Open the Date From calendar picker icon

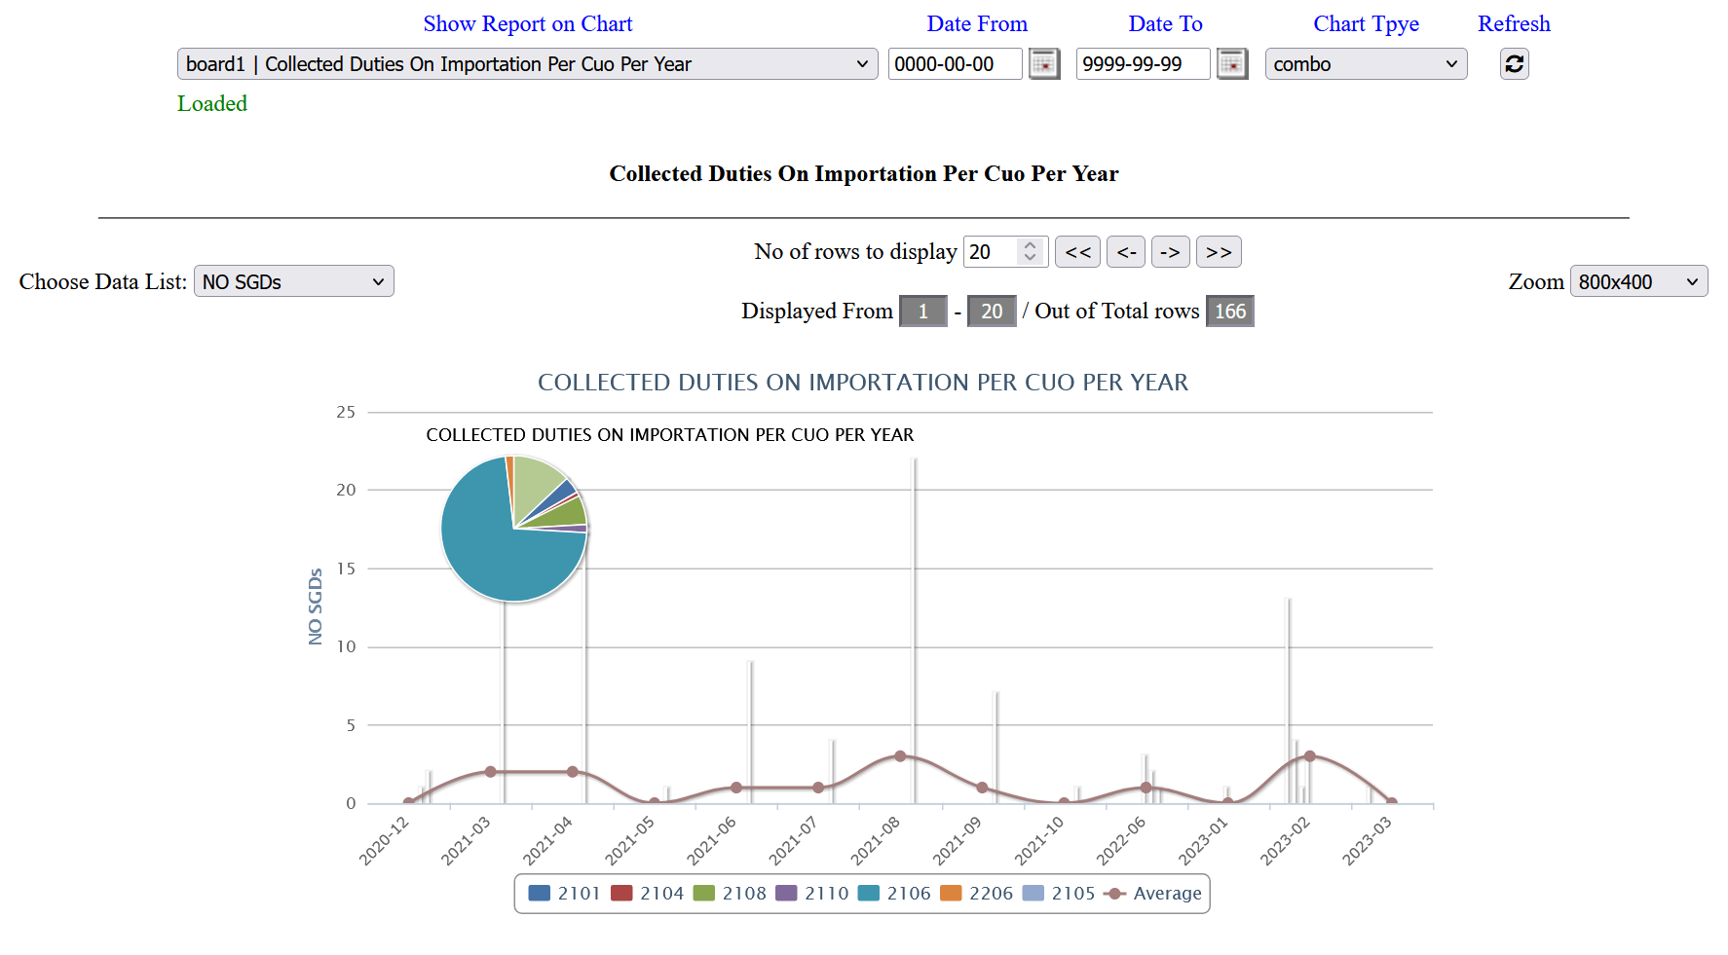click(x=1043, y=64)
